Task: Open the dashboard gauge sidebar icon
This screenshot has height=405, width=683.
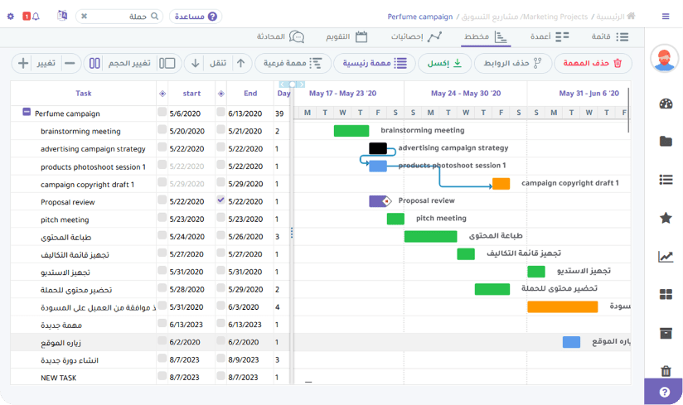Action: click(x=666, y=104)
